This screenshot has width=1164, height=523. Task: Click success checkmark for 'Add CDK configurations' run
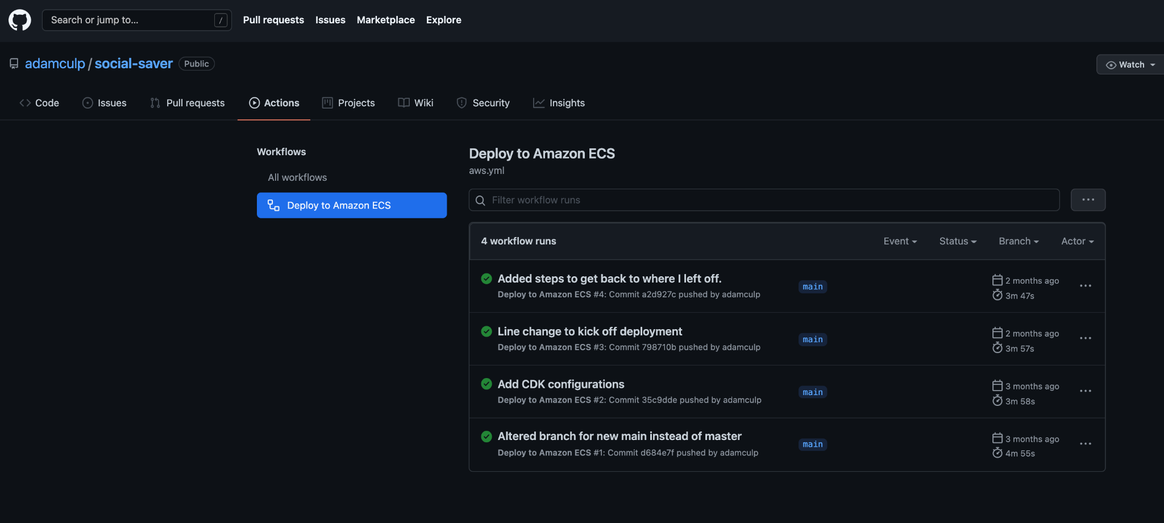point(487,384)
